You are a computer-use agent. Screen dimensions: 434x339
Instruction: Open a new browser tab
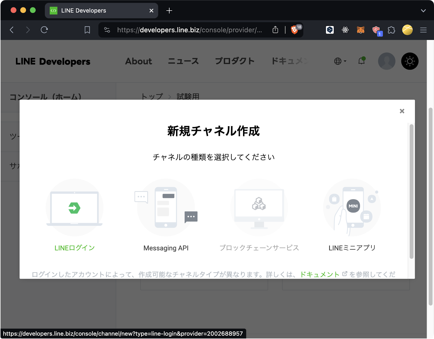(169, 11)
